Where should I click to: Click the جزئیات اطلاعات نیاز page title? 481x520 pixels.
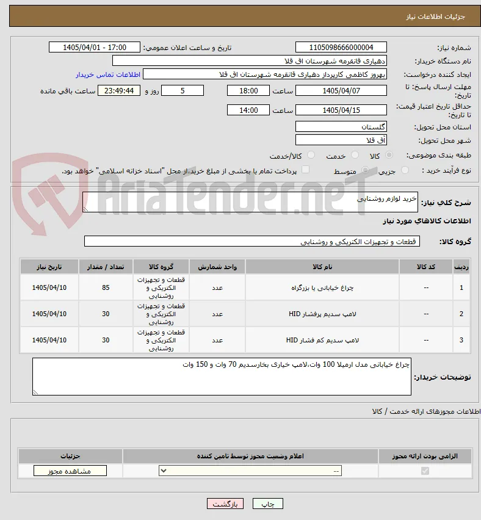pos(435,16)
